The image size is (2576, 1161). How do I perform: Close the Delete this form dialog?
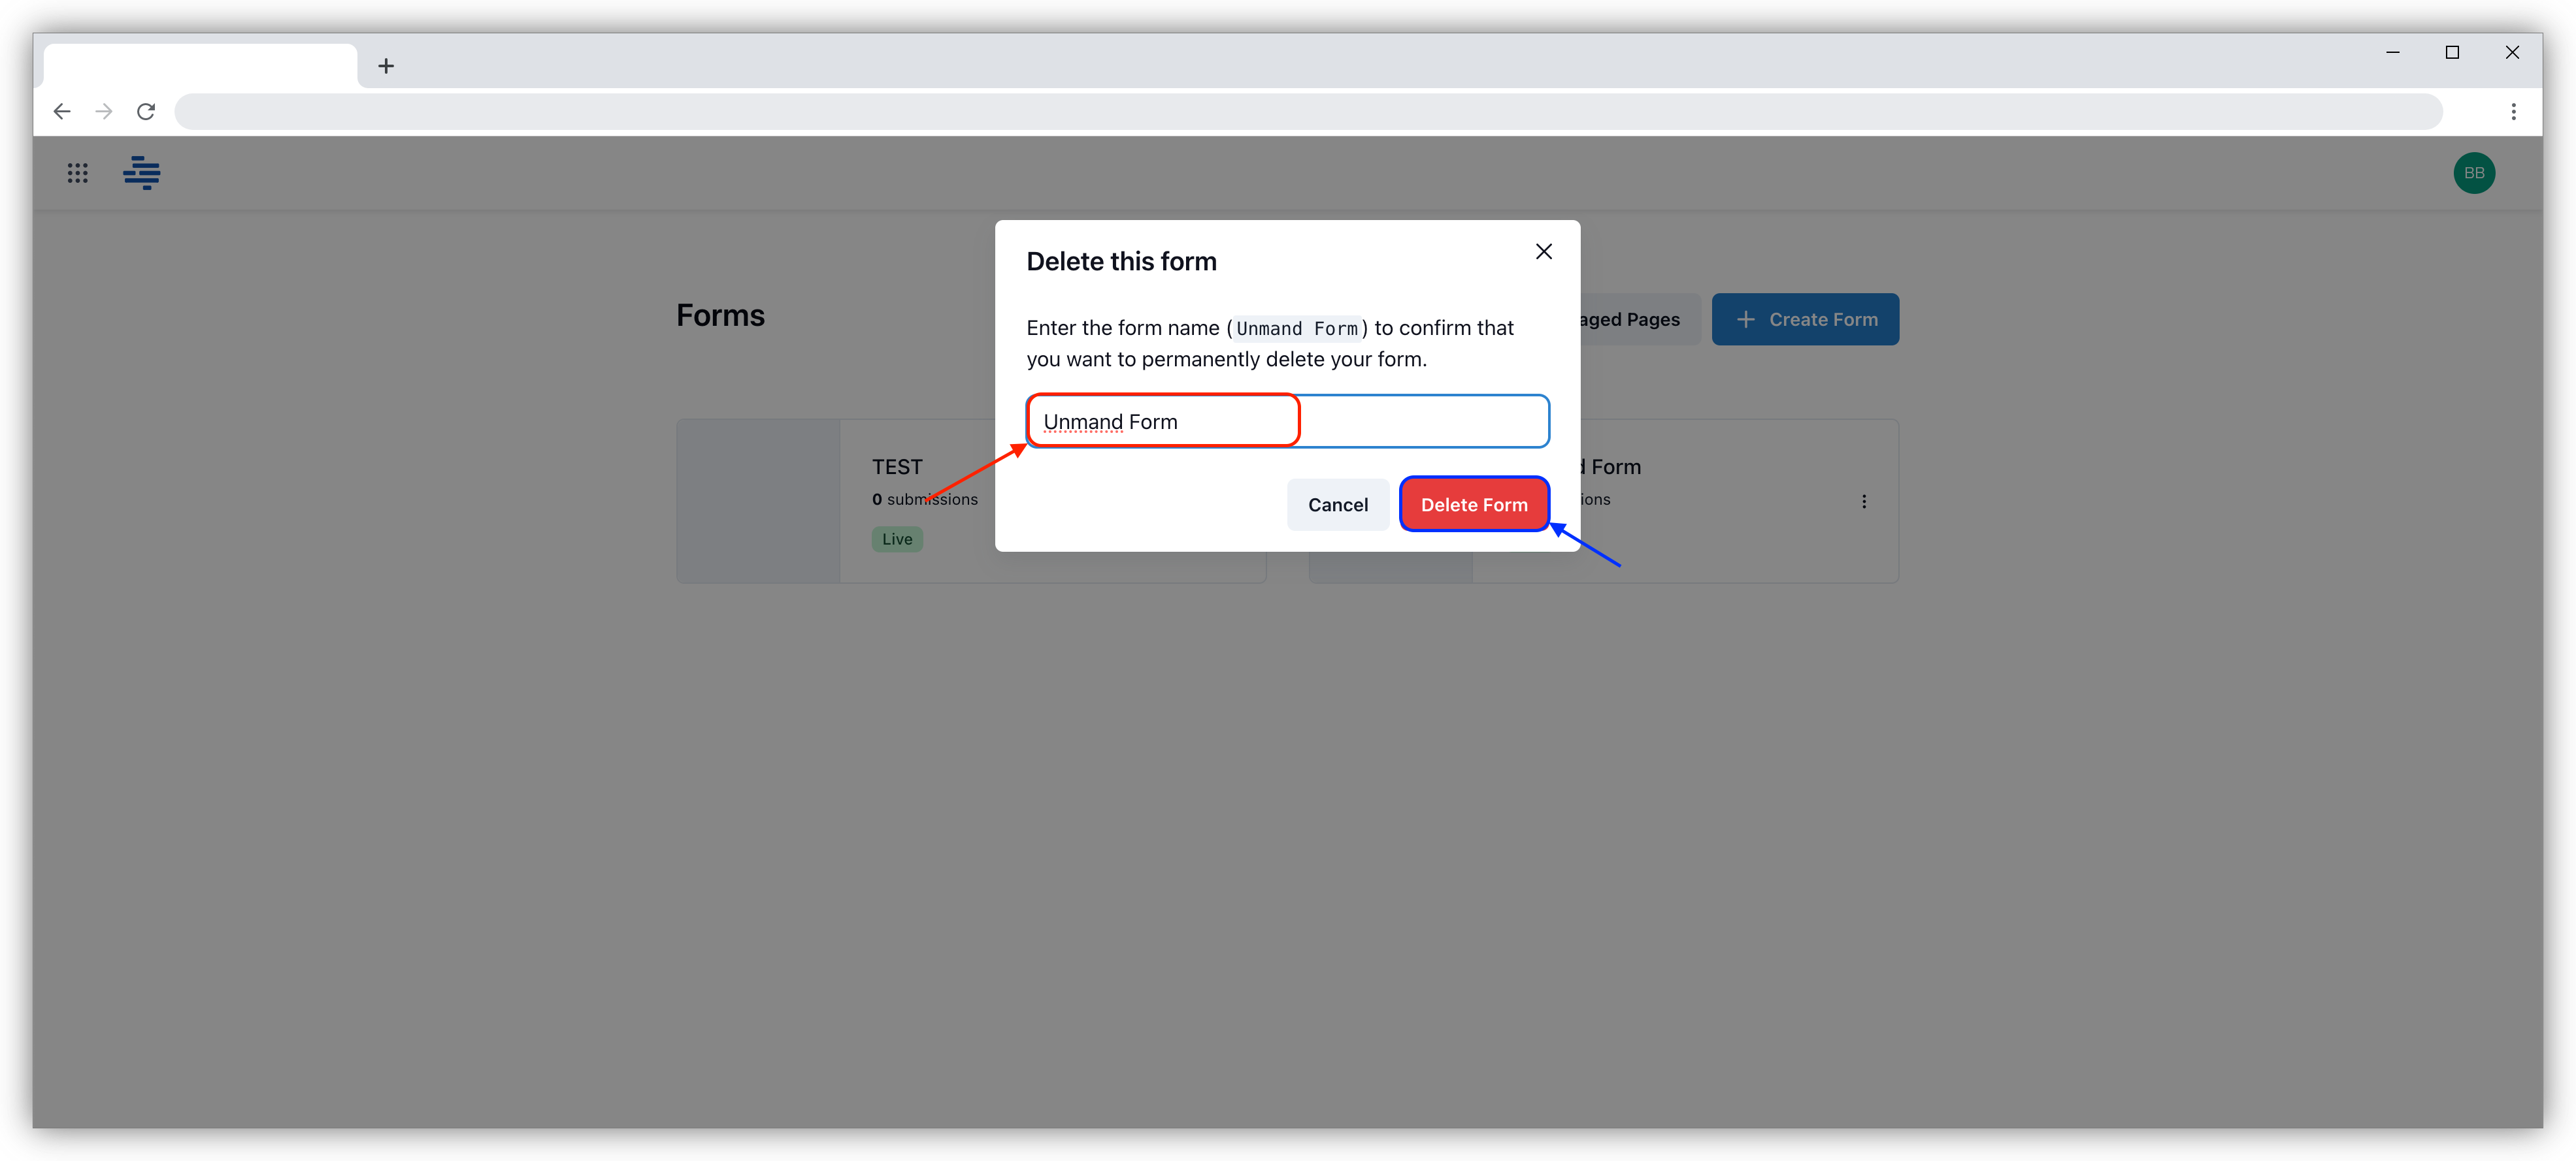[1543, 251]
